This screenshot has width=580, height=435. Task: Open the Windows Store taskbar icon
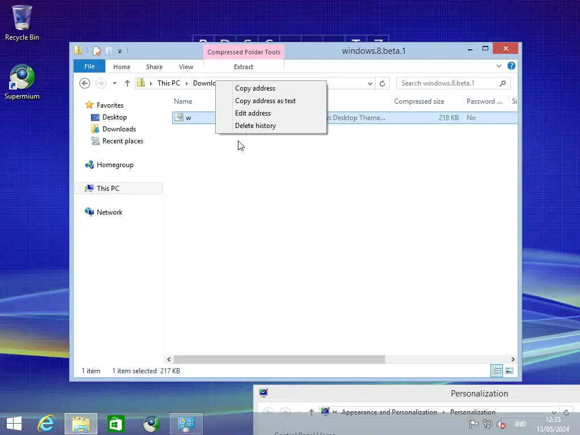click(116, 424)
